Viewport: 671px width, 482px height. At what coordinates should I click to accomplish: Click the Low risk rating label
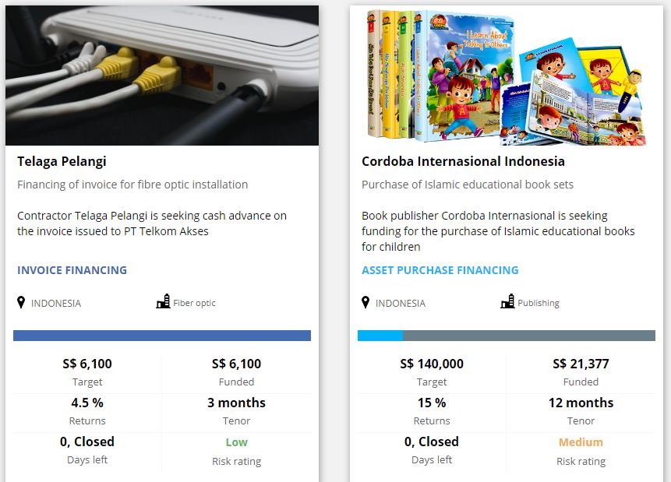click(x=236, y=442)
